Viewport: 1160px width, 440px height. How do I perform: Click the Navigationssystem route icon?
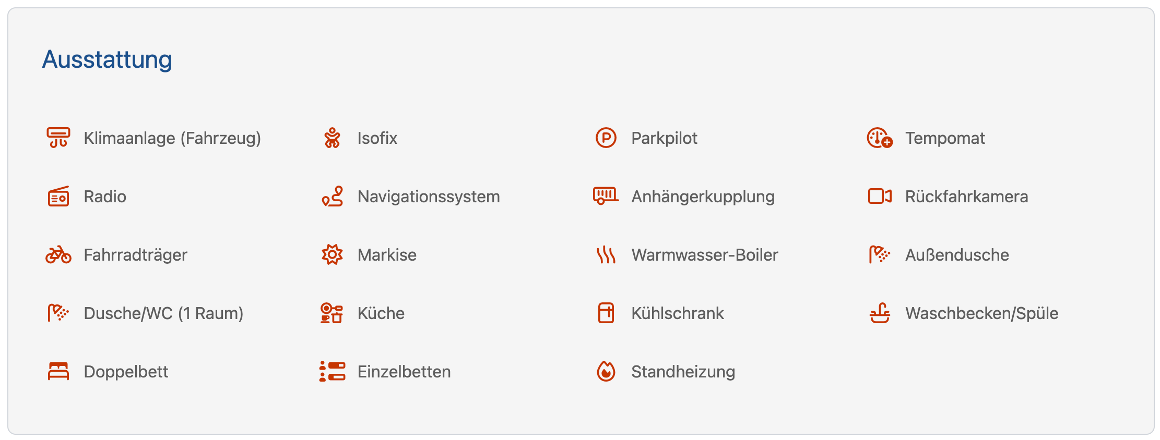point(332,197)
